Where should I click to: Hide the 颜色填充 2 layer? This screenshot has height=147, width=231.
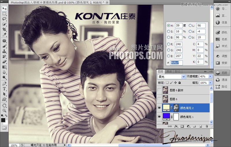(x=159, y=108)
